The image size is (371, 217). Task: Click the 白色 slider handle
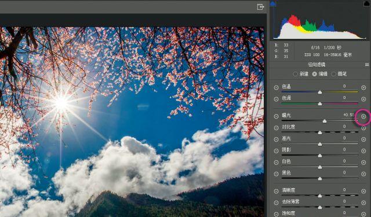[x=320, y=167]
